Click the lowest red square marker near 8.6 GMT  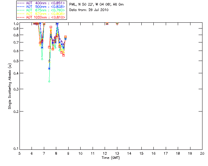click(x=64, y=55)
